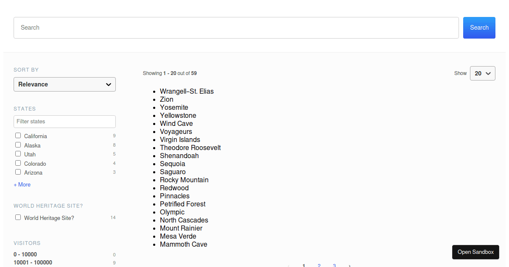509x267 pixels.
Task: Check the California state filter
Action: pyautogui.click(x=18, y=135)
